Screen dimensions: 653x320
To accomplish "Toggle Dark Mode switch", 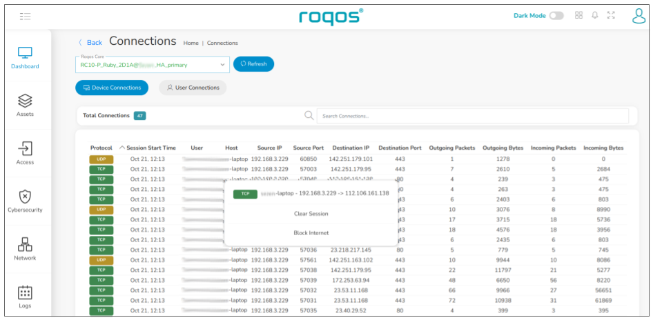I will click(x=556, y=15).
